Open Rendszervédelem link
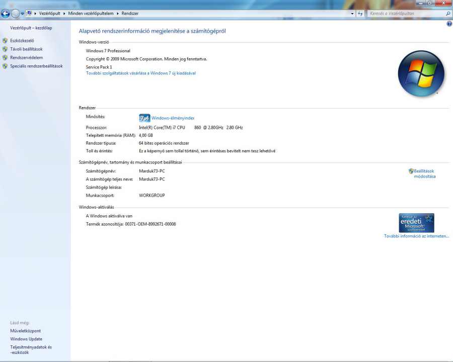 (x=26, y=57)
